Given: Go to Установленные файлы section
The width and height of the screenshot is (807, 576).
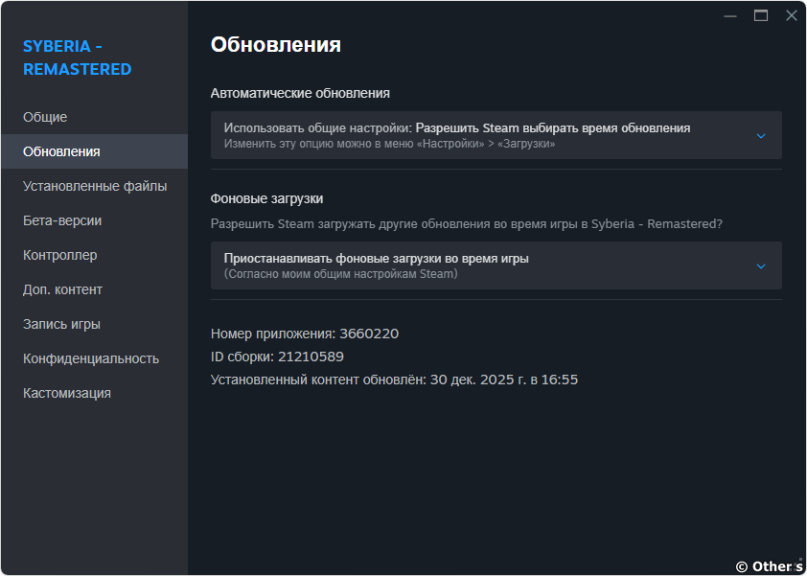Looking at the screenshot, I should (95, 186).
